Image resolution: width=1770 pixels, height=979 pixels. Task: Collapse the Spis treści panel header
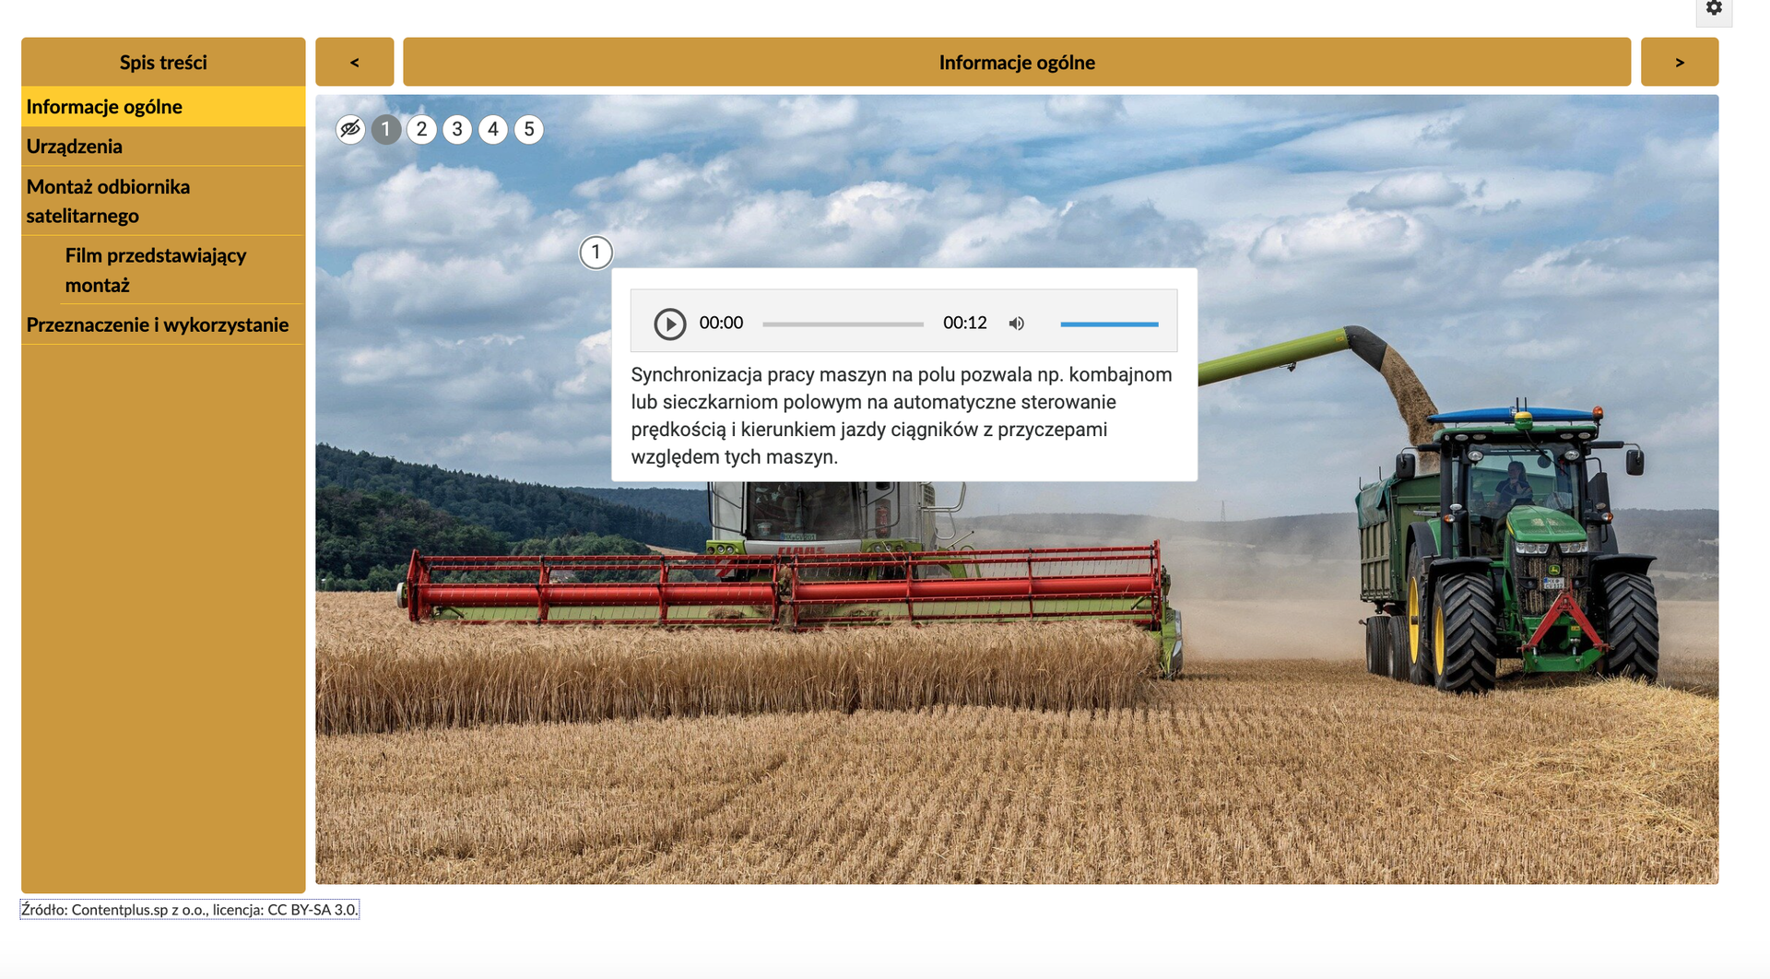[163, 63]
